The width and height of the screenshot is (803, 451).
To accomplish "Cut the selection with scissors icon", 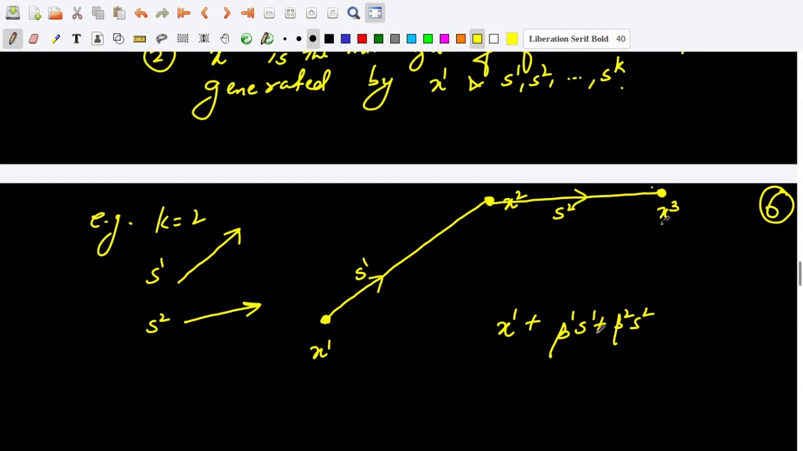I will [x=77, y=13].
